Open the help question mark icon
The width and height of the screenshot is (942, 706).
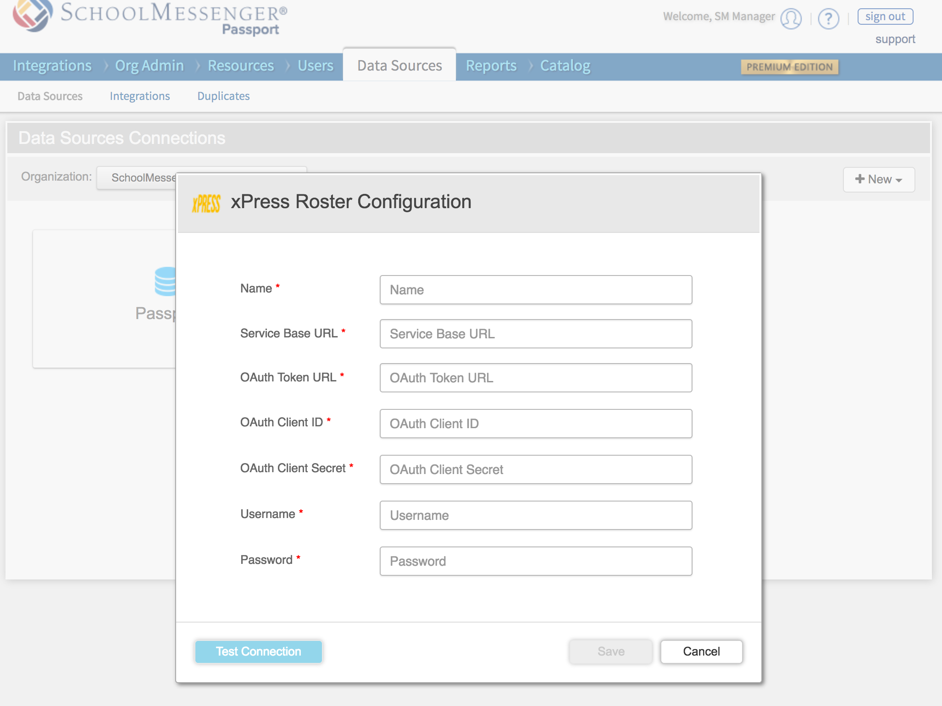coord(828,19)
